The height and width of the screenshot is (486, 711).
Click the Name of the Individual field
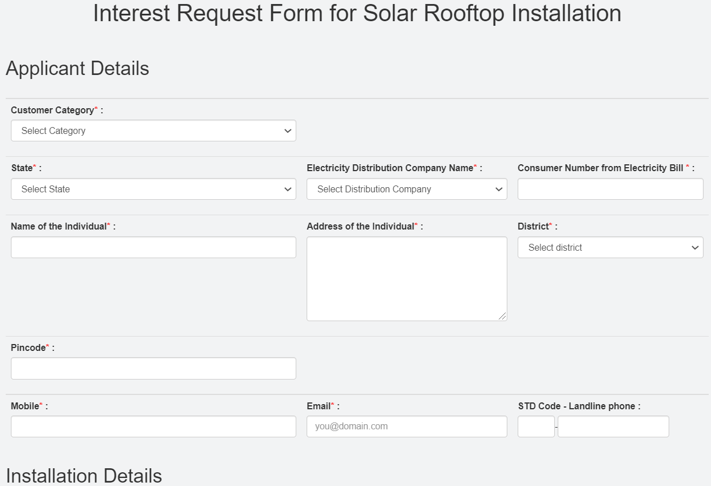click(153, 247)
